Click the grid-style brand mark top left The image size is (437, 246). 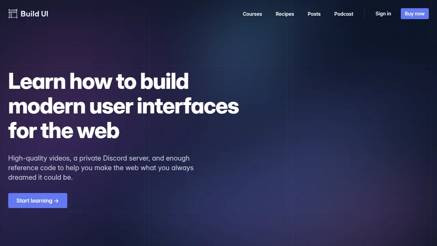click(13, 14)
